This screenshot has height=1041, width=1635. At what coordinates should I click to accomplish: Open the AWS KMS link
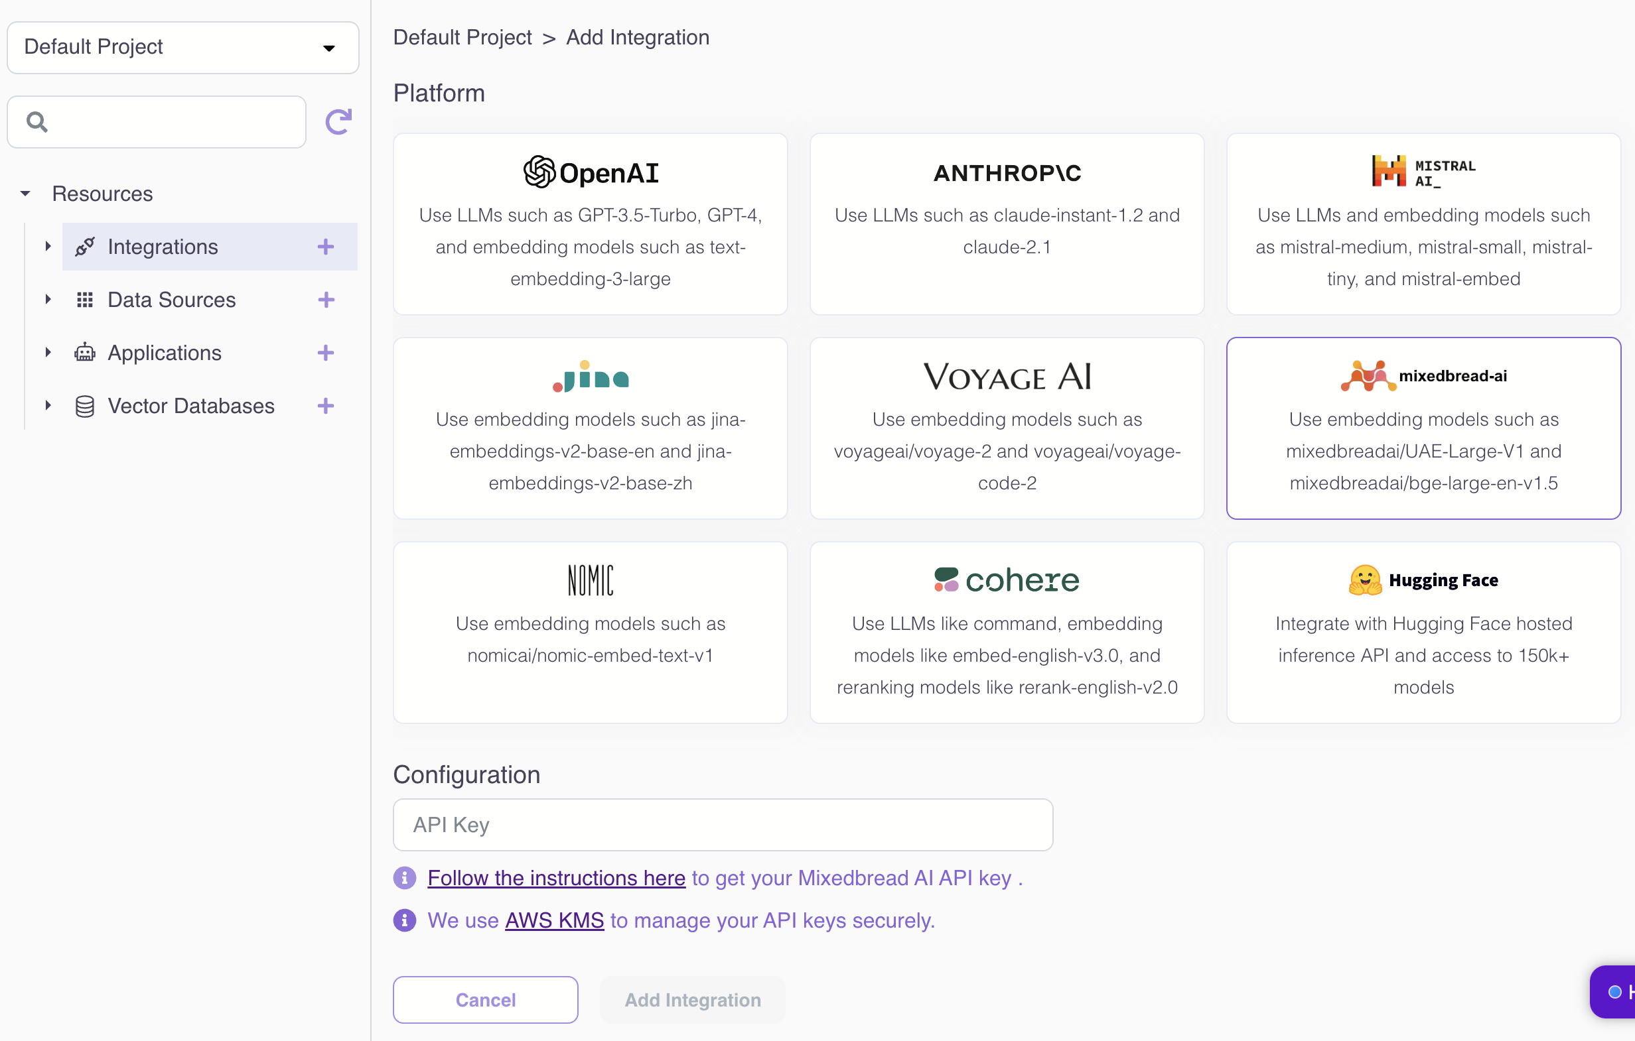pos(554,920)
